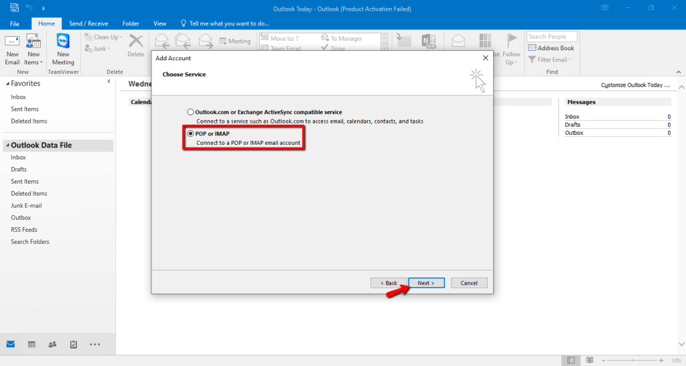This screenshot has height=366, width=686.
Task: Click Customize Outlook Today link
Action: (x=635, y=85)
